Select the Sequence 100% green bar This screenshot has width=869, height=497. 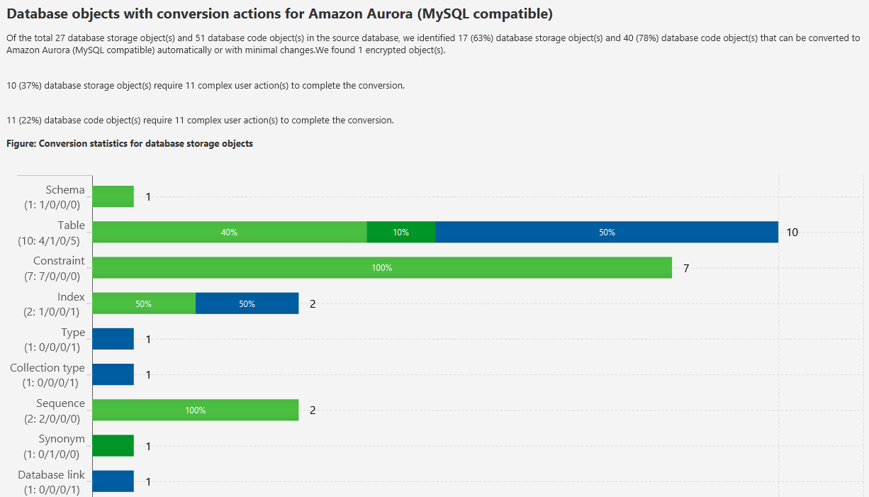[196, 410]
